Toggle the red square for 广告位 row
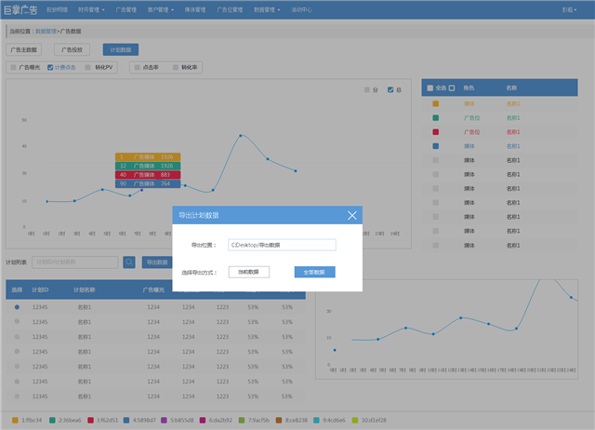Viewport: 595px width, 430px height. (436, 132)
